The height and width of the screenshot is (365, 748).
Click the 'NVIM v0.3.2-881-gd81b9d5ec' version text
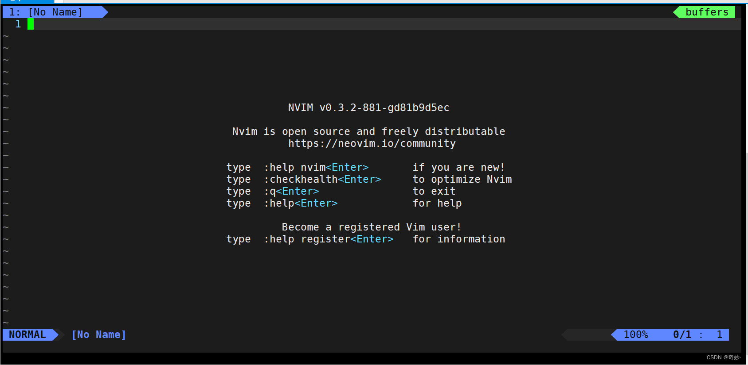[368, 108]
